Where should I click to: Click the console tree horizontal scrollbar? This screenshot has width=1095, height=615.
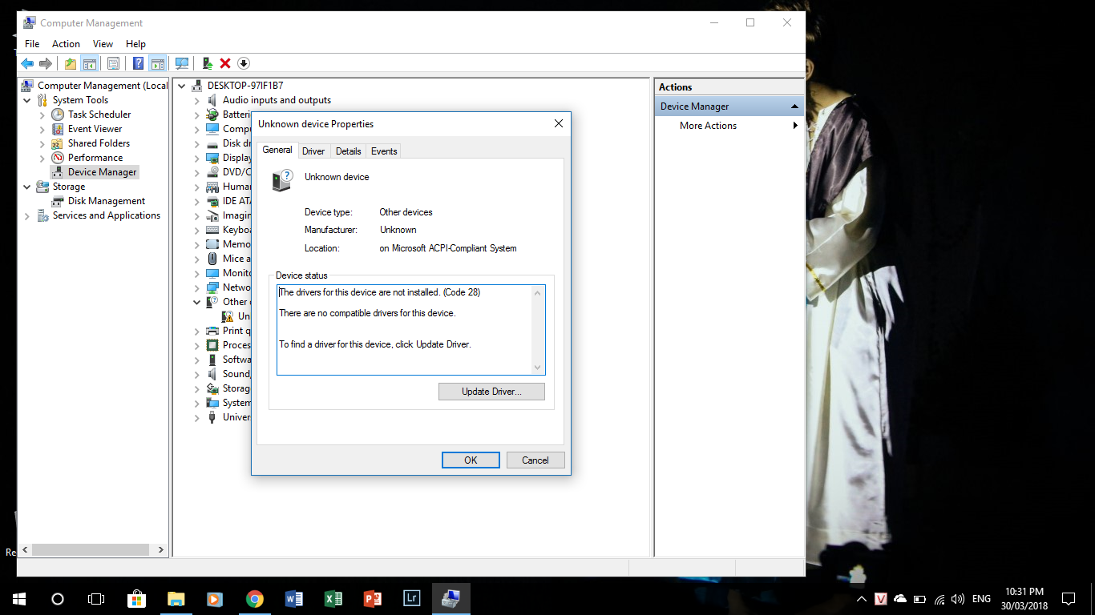pyautogui.click(x=91, y=550)
